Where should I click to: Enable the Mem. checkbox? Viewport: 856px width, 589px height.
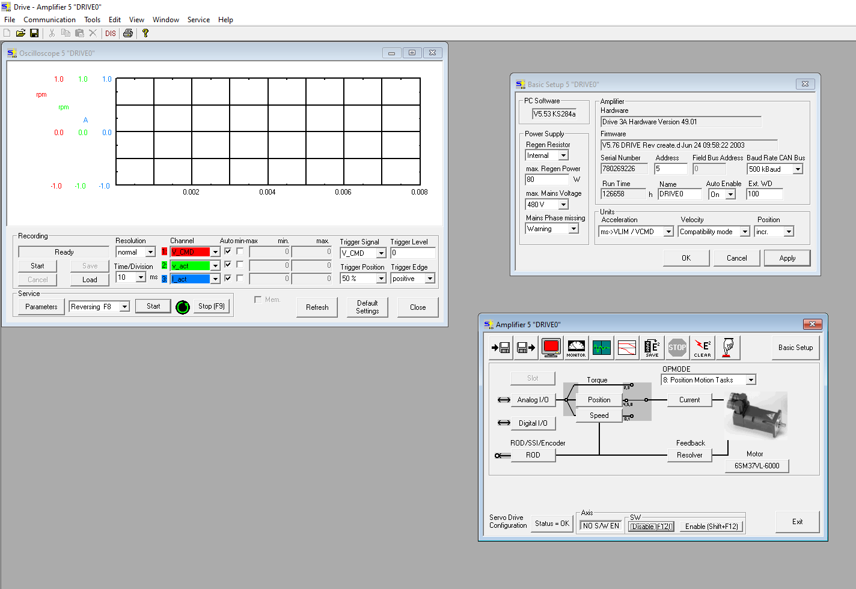258,300
